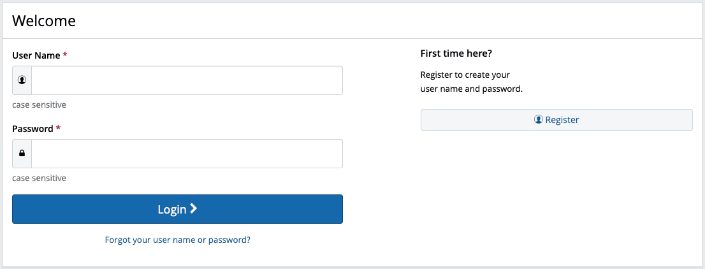Click the "Register to create your" text line
The image size is (705, 269).
pos(465,75)
